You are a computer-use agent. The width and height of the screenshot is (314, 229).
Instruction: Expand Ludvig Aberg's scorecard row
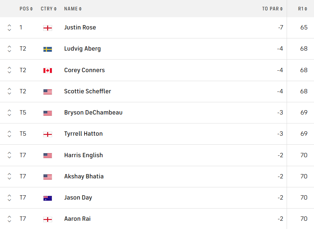point(9,49)
